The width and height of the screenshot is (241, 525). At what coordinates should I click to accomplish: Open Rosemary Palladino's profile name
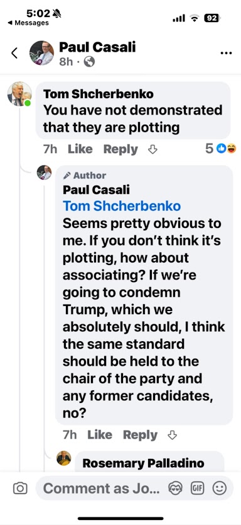tap(143, 463)
